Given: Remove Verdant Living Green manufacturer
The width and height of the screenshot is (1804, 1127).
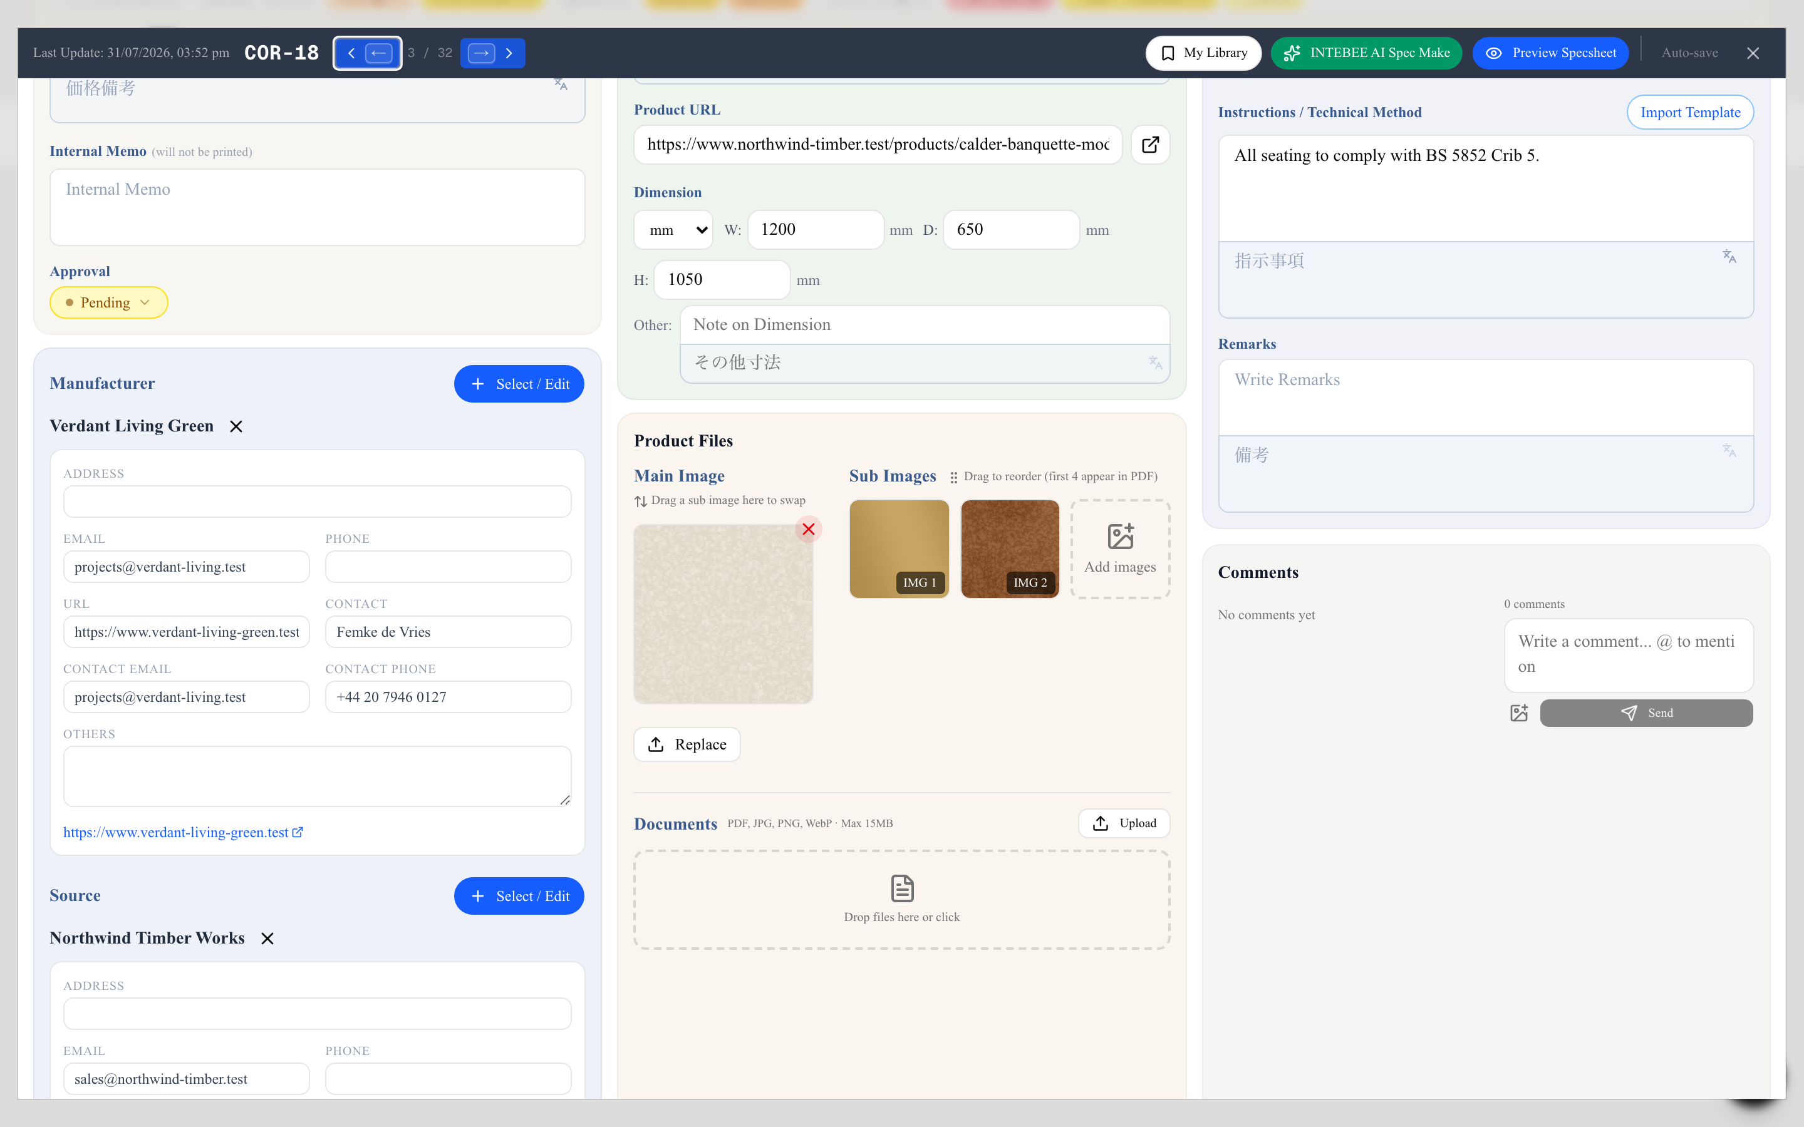Looking at the screenshot, I should pos(236,426).
